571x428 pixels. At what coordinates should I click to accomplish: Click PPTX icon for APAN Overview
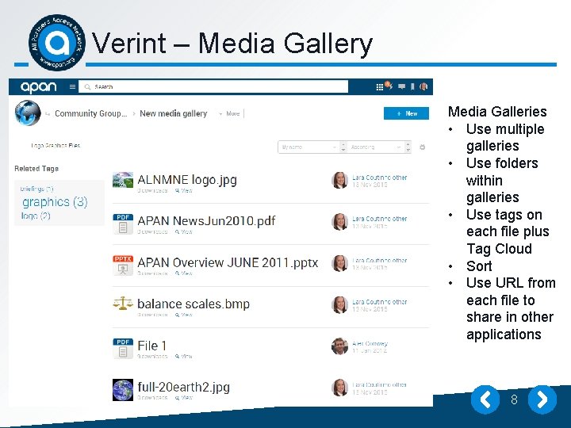[123, 265]
